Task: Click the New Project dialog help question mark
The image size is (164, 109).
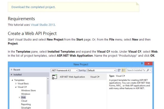Action: click(142, 64)
